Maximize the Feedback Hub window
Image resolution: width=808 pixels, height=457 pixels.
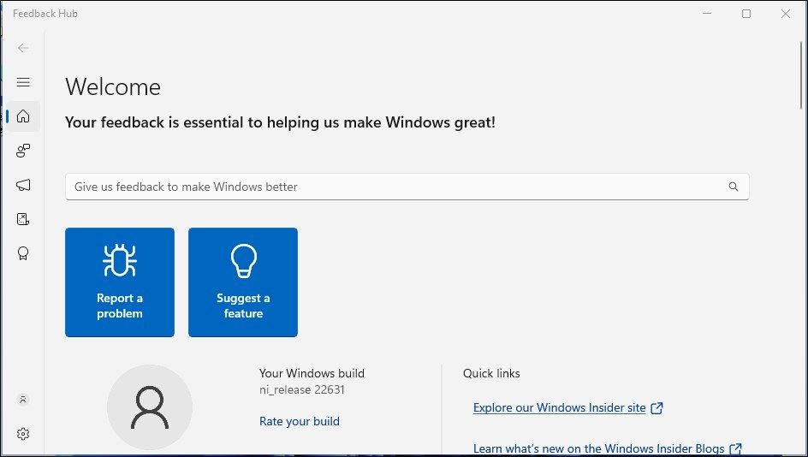click(x=746, y=14)
